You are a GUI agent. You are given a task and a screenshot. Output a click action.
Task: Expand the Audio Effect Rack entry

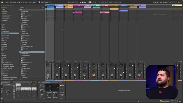tap(20, 15)
